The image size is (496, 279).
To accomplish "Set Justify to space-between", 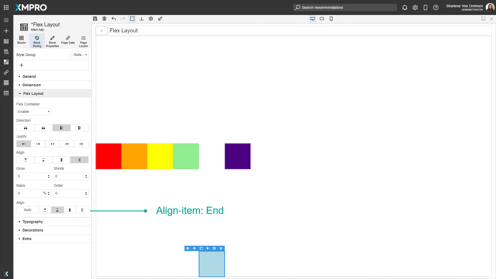I will (52, 144).
